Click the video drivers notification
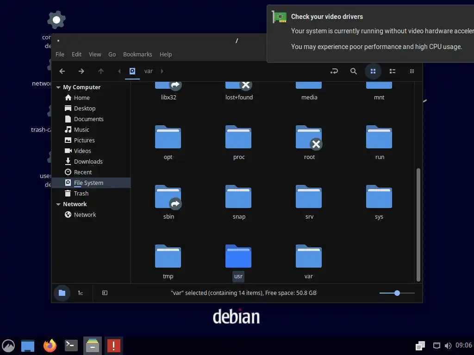 pos(370,34)
